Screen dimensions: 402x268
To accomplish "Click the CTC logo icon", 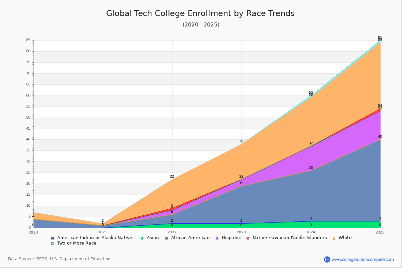I will pyautogui.click(x=327, y=259).
